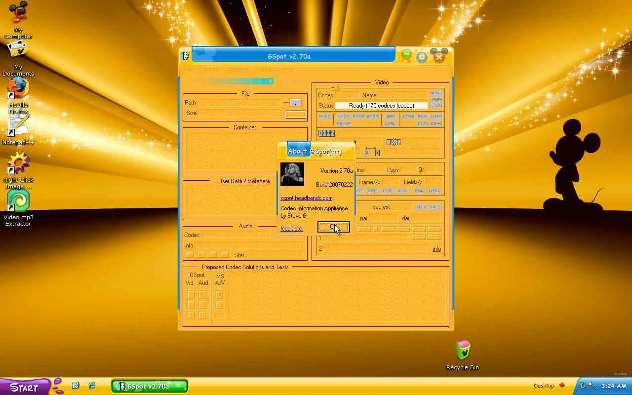The image size is (632, 395).
Task: Click the Size field in File group
Action: [x=241, y=114]
